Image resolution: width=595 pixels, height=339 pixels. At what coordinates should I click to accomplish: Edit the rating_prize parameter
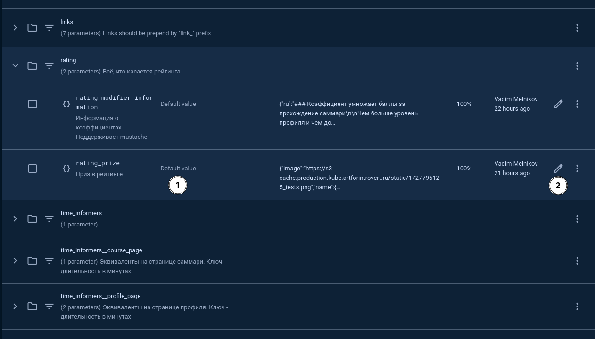tap(558, 169)
